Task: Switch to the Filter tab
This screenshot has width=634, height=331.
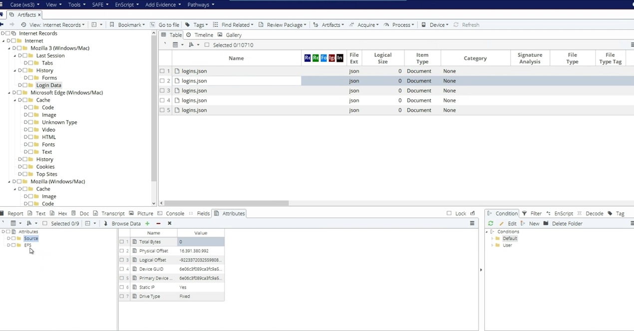Action: coord(532,214)
